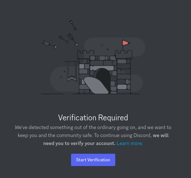Click the left tower battlement
The width and height of the screenshot is (191, 178).
86,54
